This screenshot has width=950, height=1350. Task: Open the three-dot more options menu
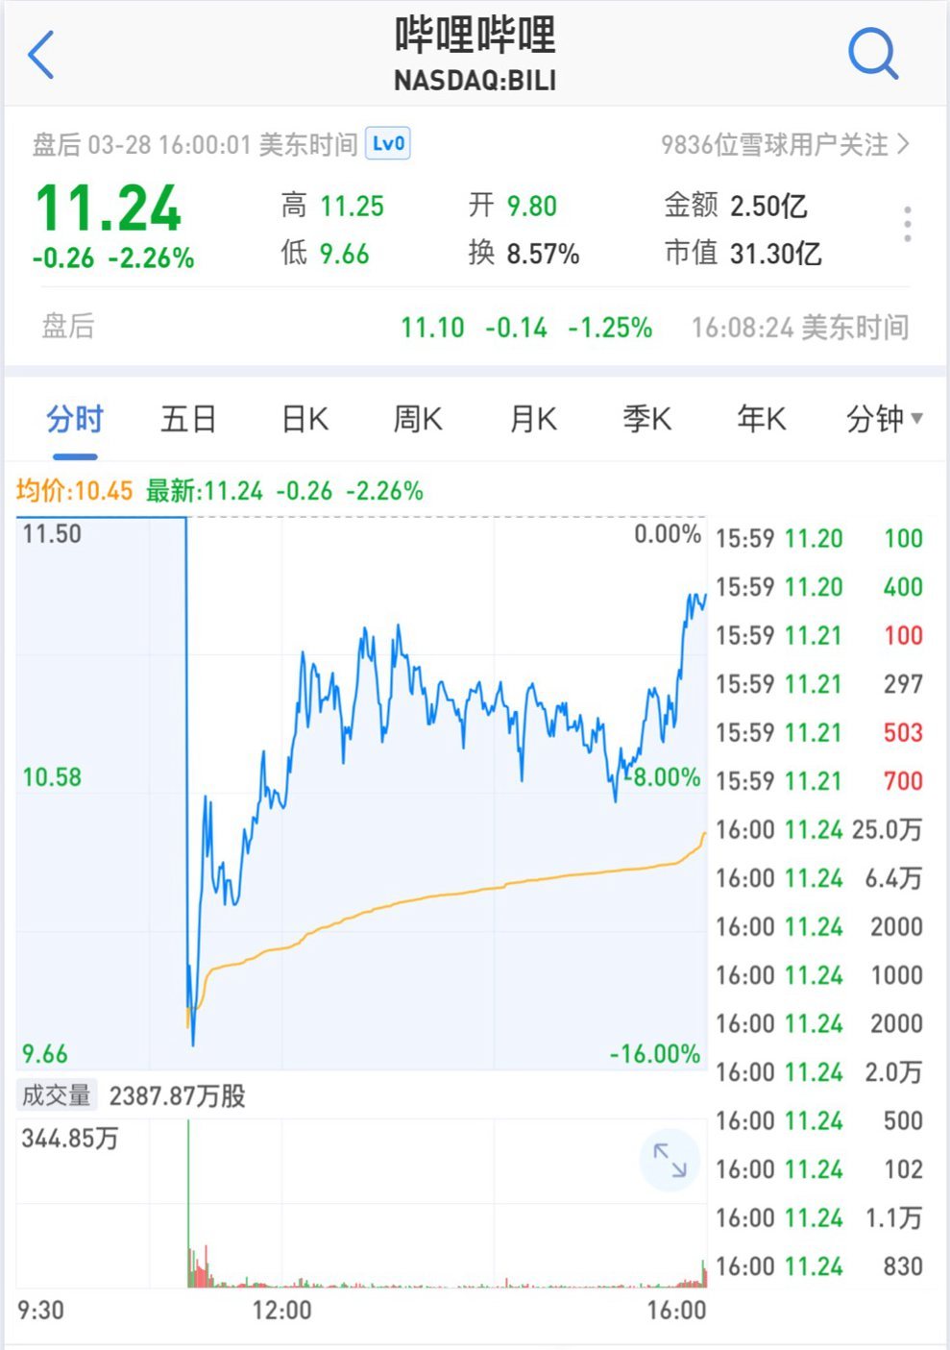coord(908,224)
